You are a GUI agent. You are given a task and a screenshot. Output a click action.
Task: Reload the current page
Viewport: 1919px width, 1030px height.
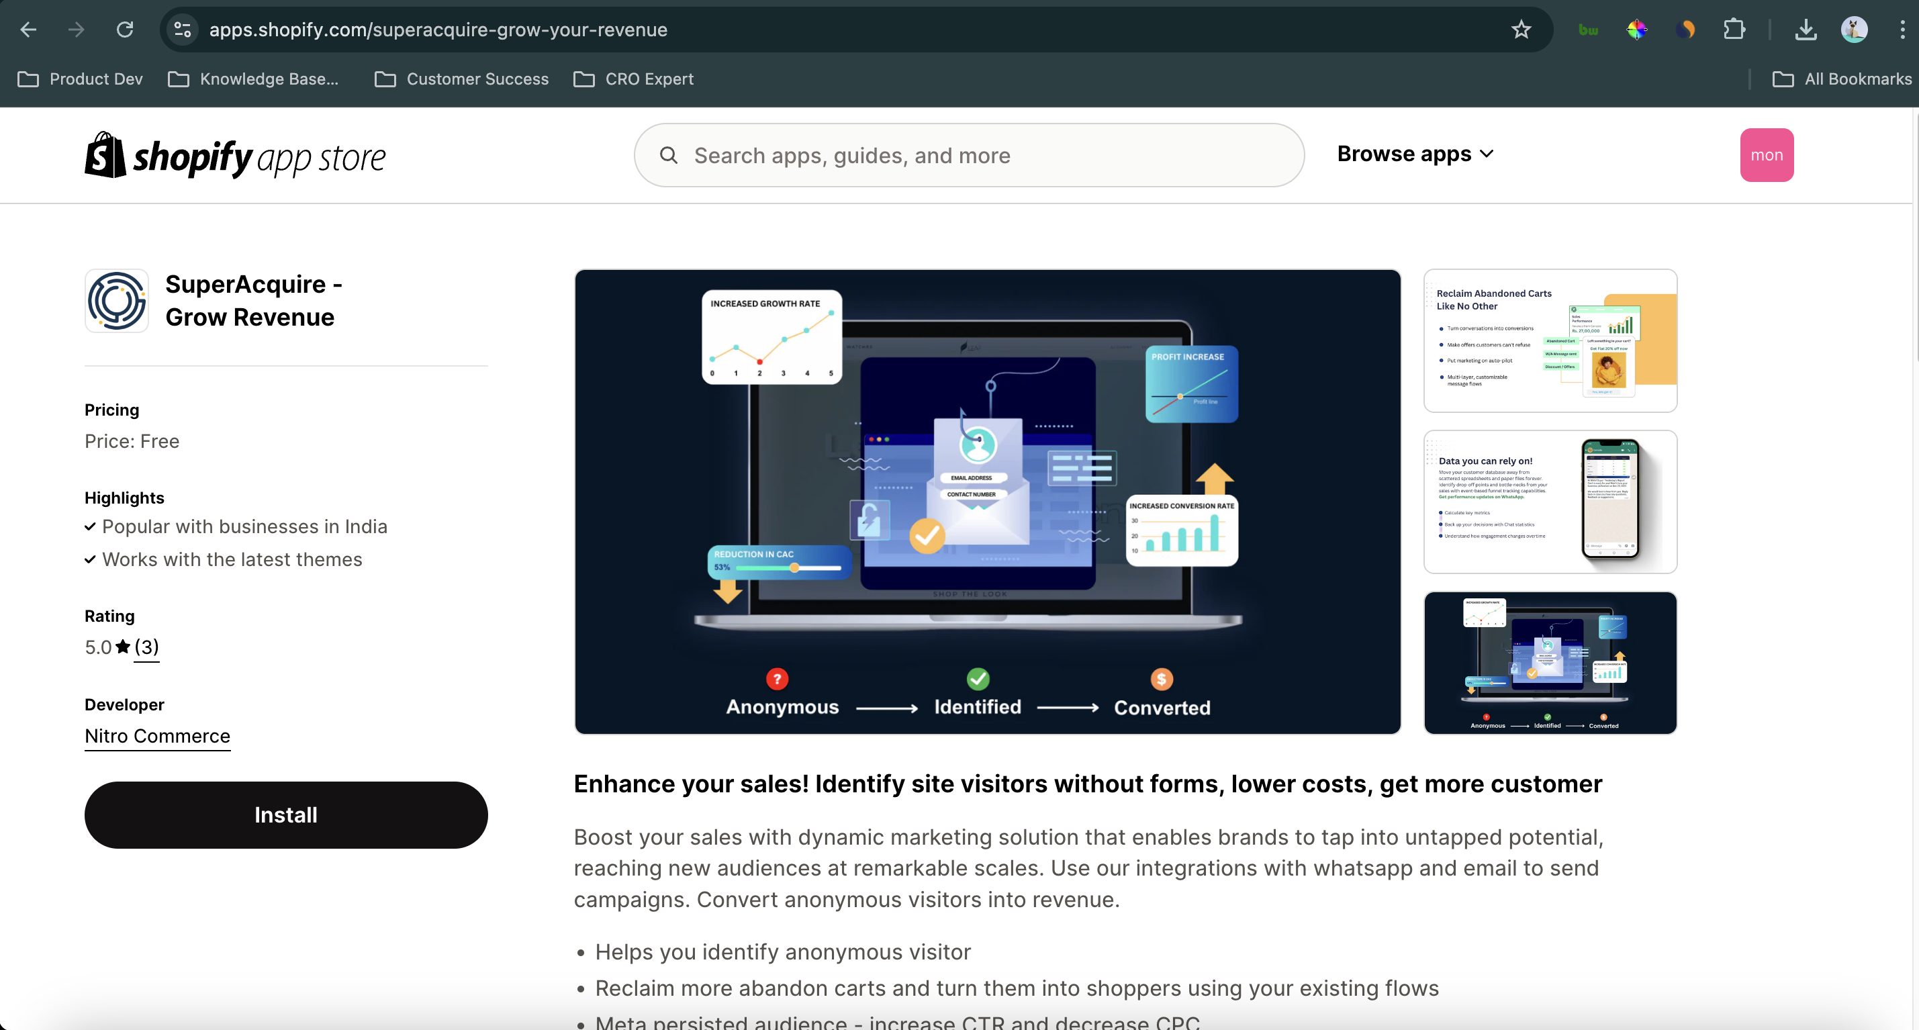[124, 30]
